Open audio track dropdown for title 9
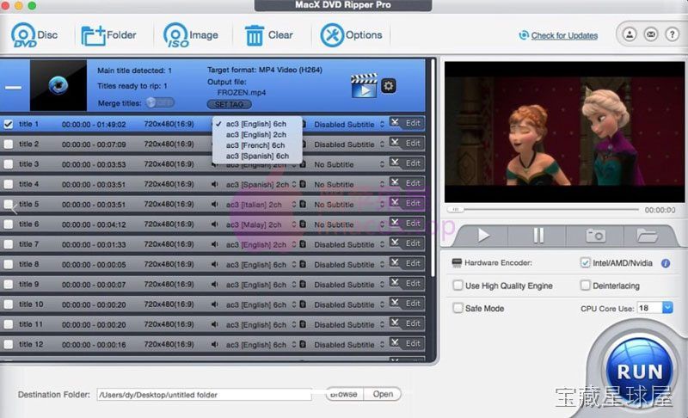 click(261, 285)
